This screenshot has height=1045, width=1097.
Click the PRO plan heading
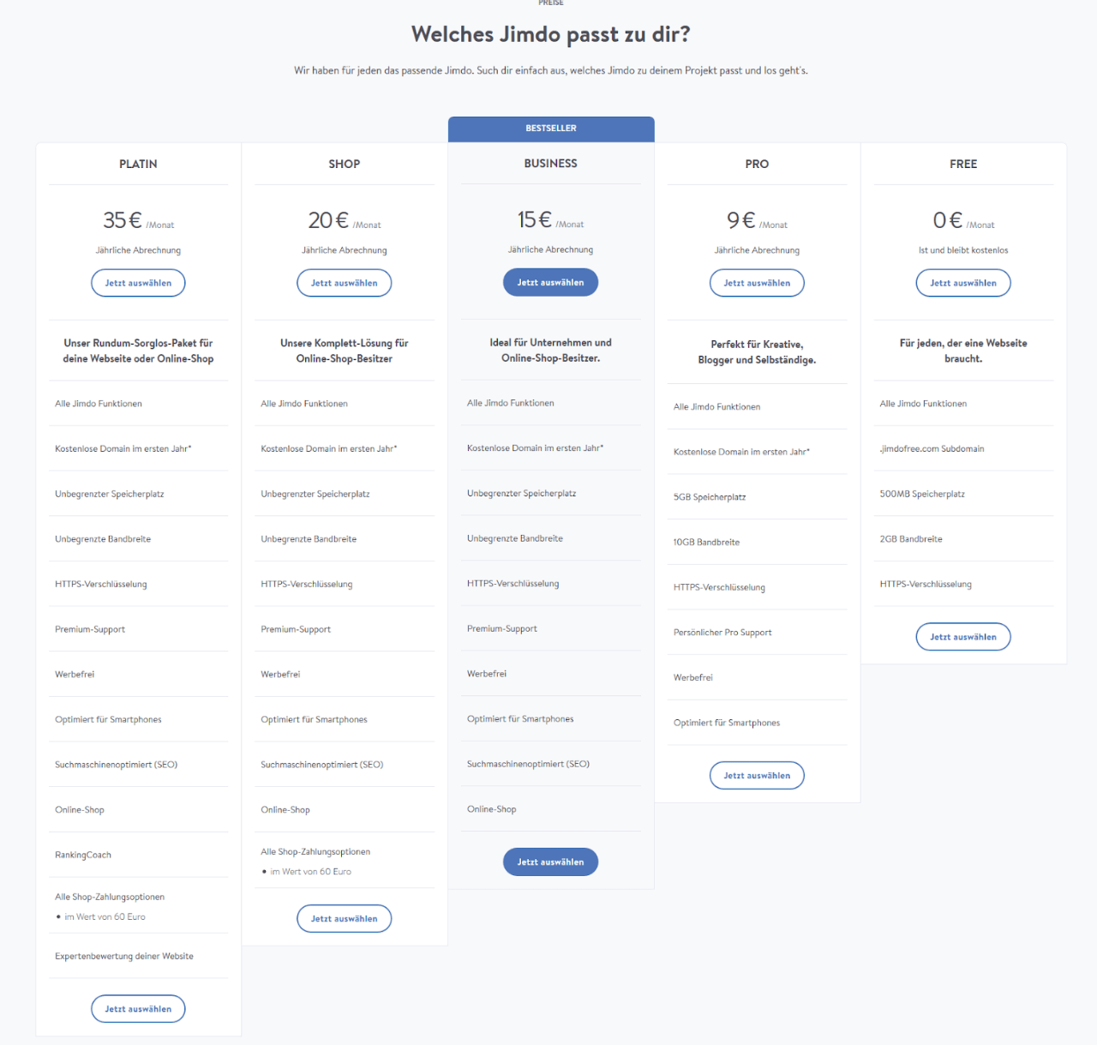(x=757, y=164)
